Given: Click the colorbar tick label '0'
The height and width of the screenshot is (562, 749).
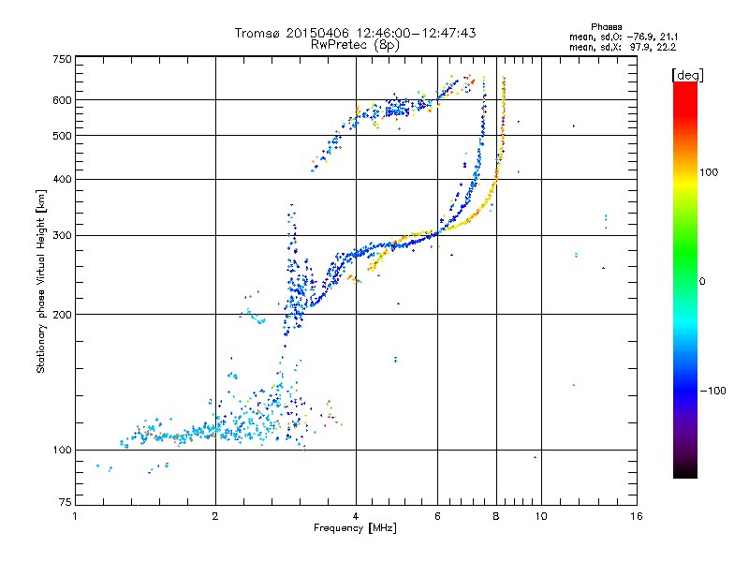Looking at the screenshot, I should coord(702,281).
